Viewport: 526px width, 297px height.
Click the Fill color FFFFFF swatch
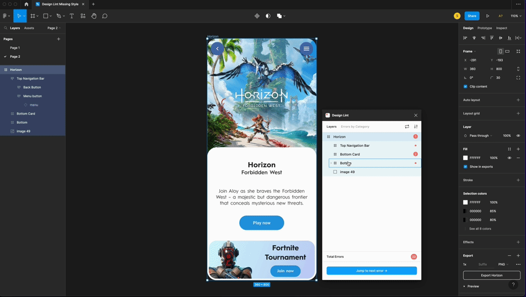465,158
